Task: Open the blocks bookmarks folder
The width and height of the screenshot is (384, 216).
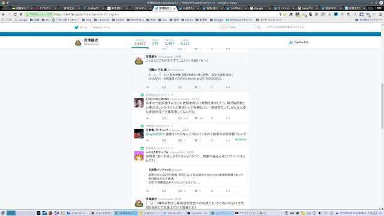Action: coord(187,20)
